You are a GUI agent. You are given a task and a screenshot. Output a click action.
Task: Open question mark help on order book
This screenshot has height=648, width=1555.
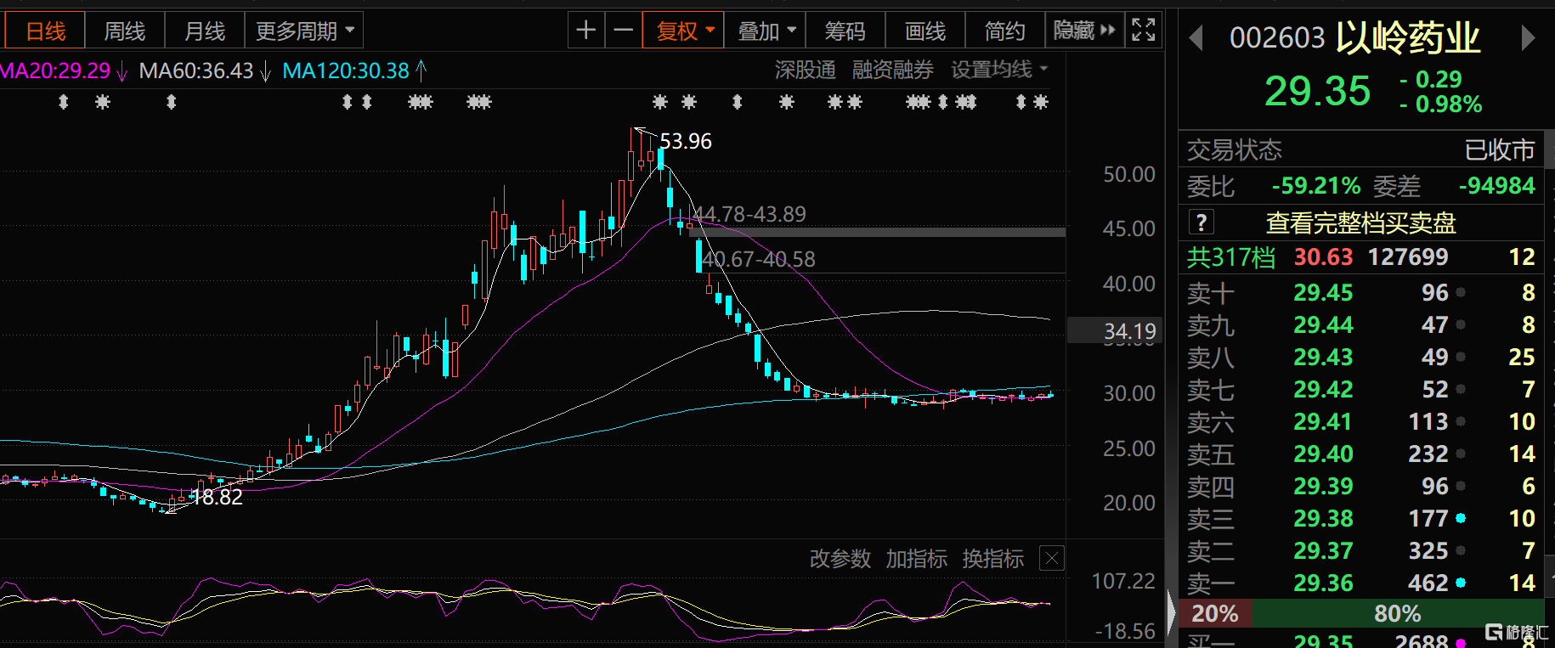click(x=1201, y=223)
